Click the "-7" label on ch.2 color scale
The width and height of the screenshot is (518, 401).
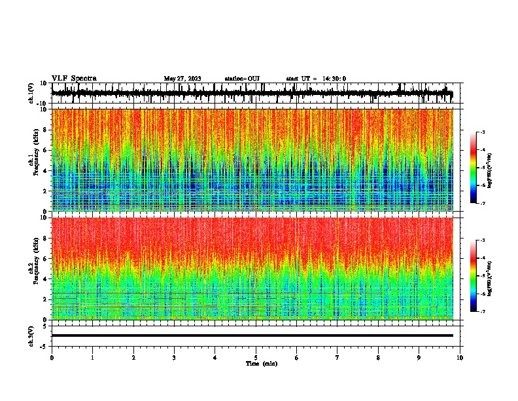point(483,311)
